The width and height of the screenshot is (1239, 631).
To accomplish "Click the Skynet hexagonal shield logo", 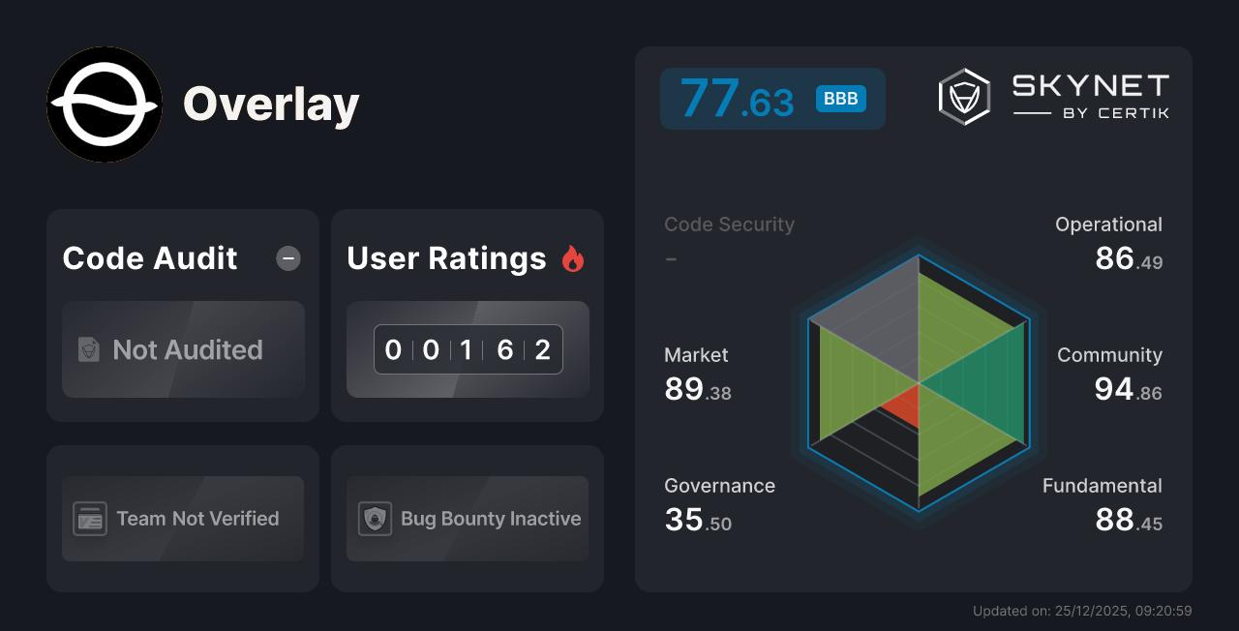I will tap(963, 96).
